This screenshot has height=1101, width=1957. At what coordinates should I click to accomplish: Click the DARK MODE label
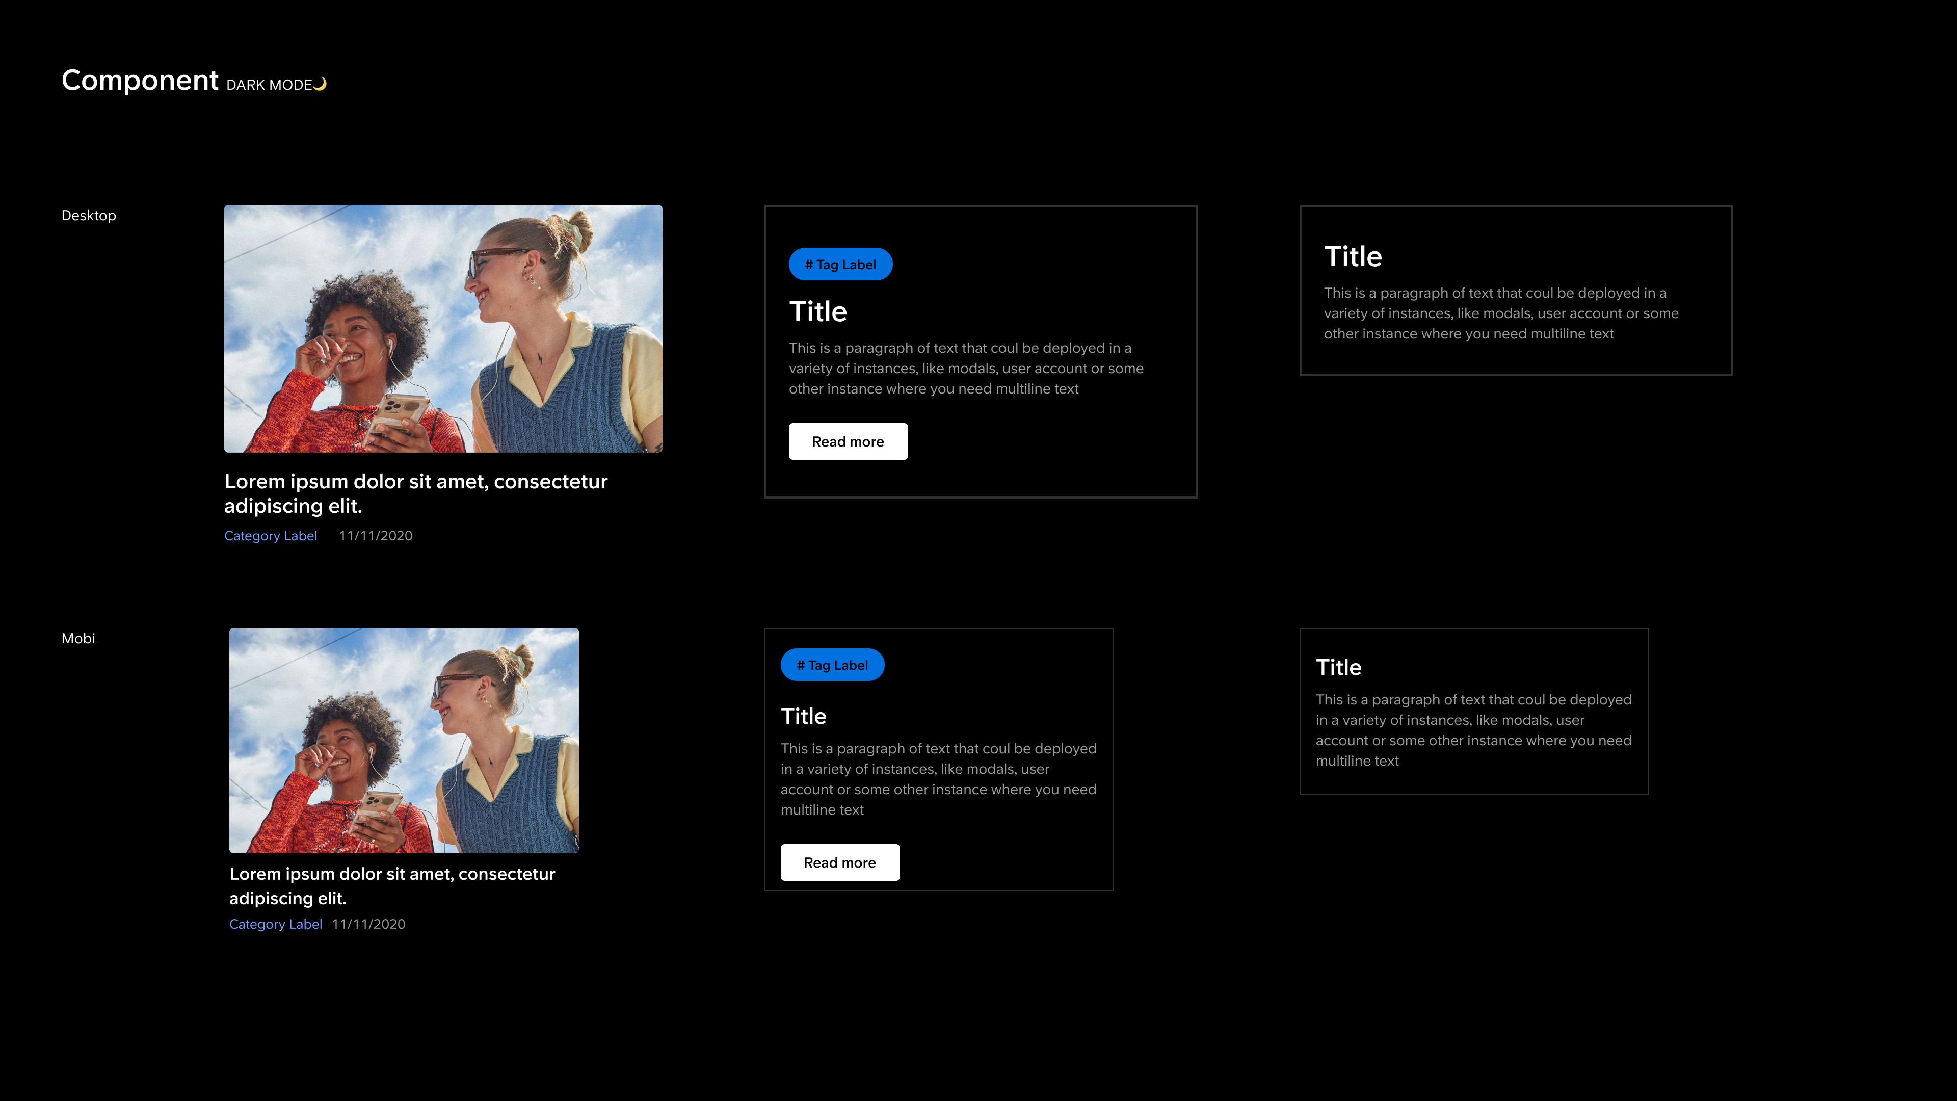coord(269,85)
